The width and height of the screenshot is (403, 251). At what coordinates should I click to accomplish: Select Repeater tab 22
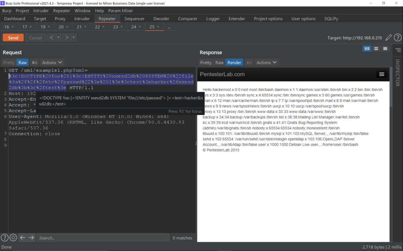[97, 27]
